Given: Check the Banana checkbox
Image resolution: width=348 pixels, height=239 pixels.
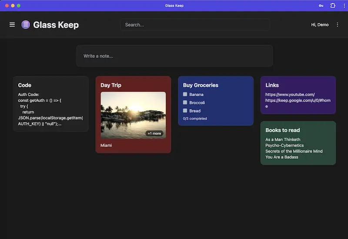Looking at the screenshot, I should point(185,94).
